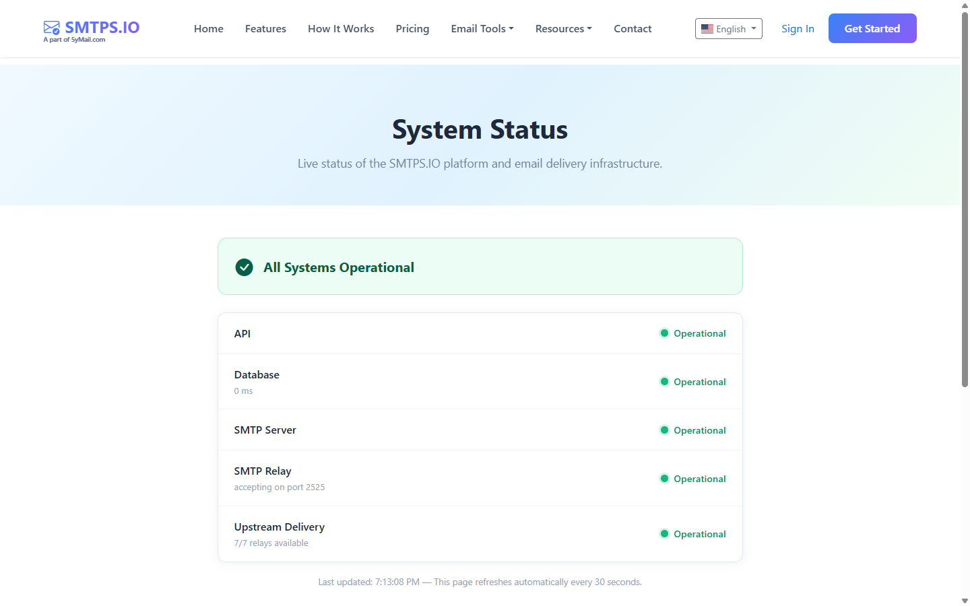Click the Sign In link
This screenshot has width=970, height=606.
tap(798, 28)
